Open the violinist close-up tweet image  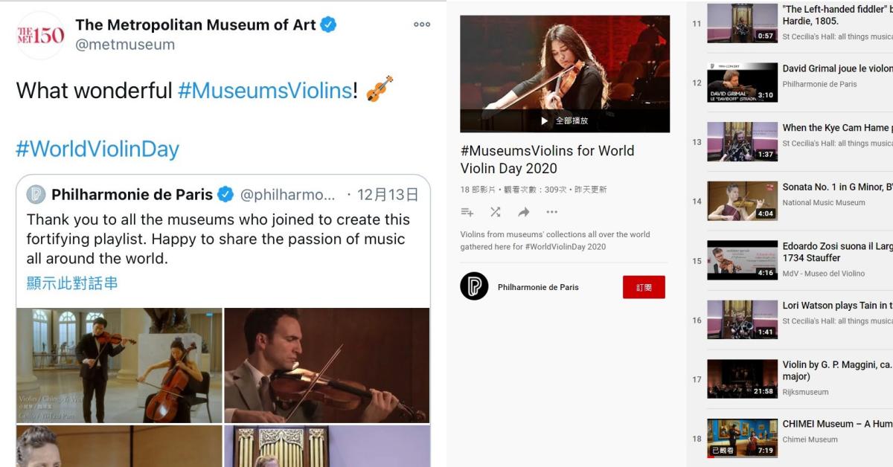[x=327, y=365]
